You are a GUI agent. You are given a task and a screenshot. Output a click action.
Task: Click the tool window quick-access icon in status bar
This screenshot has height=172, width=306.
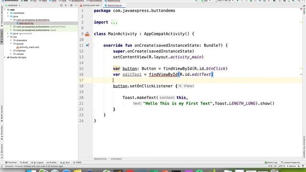tap(2, 166)
